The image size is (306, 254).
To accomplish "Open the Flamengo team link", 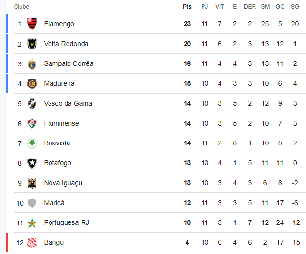I will point(59,24).
